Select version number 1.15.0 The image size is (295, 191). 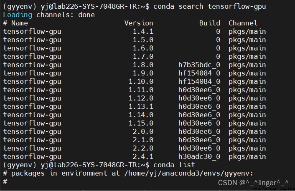pos(141,123)
